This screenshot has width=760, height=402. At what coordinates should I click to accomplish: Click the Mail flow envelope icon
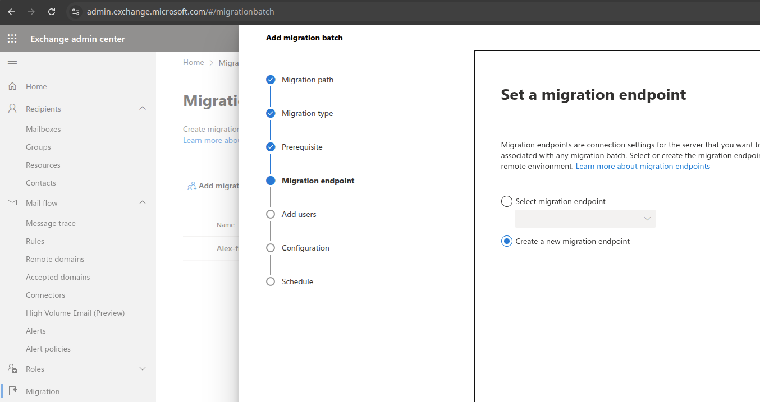tap(12, 203)
